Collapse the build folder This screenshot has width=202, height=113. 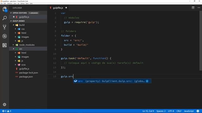13,25
